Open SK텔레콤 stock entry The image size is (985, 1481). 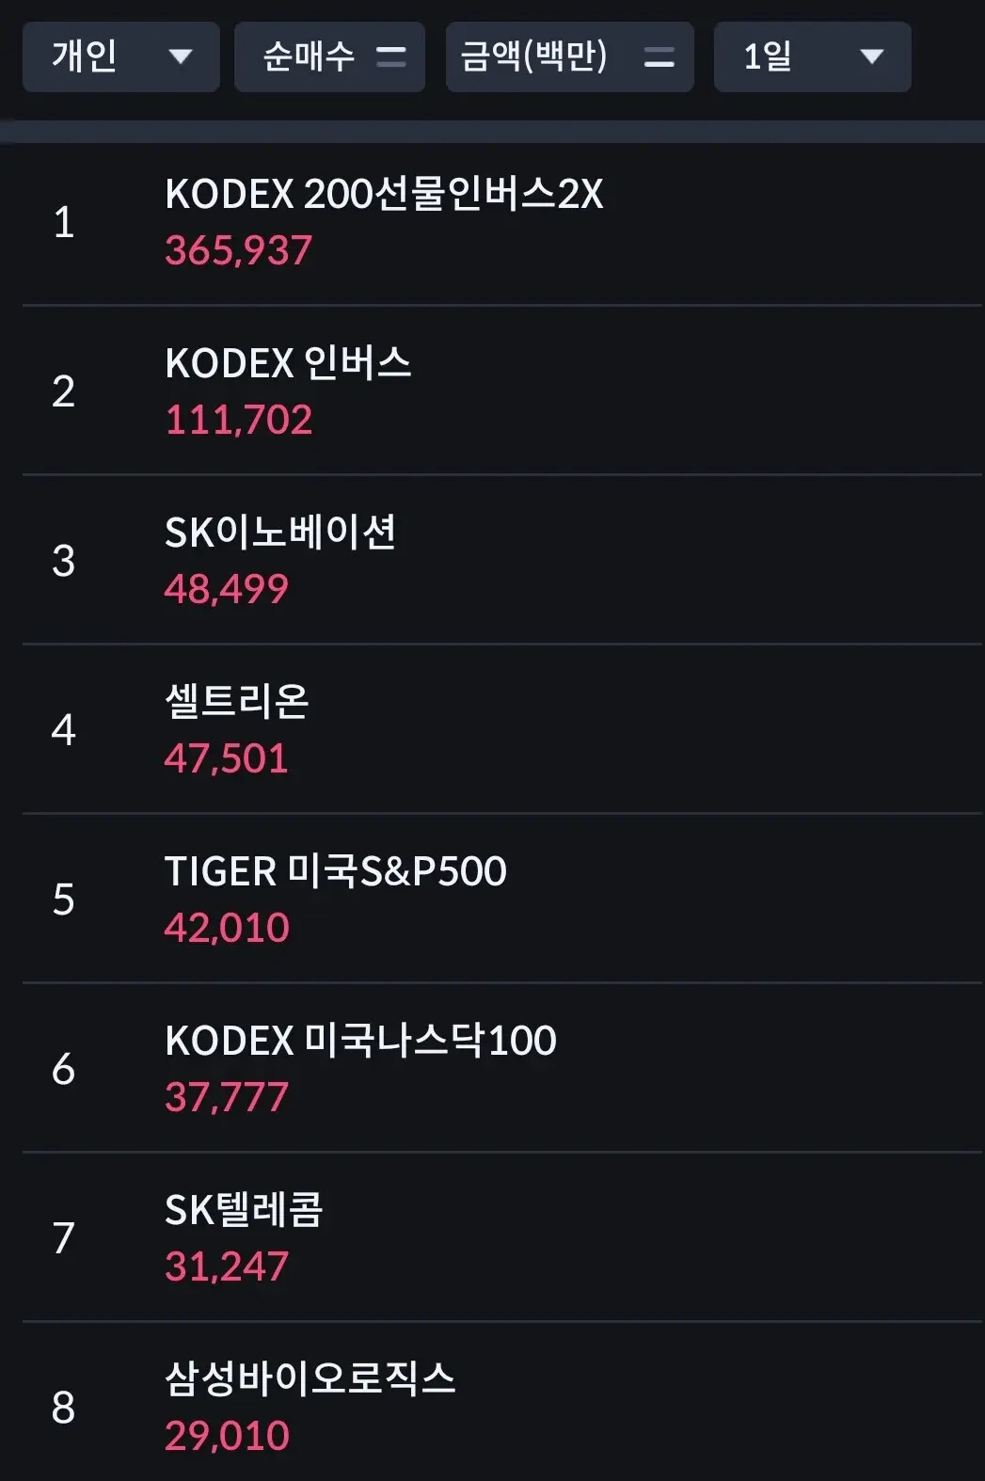pos(502,1237)
